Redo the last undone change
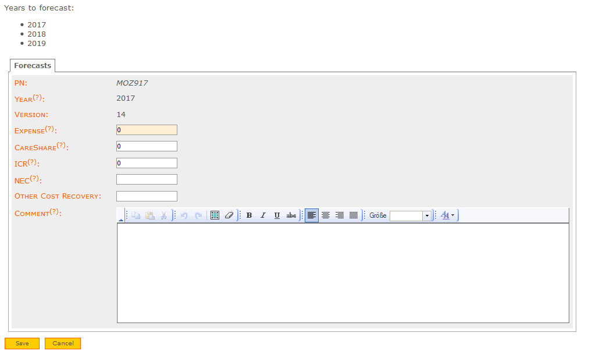The image size is (599, 361). tap(198, 215)
